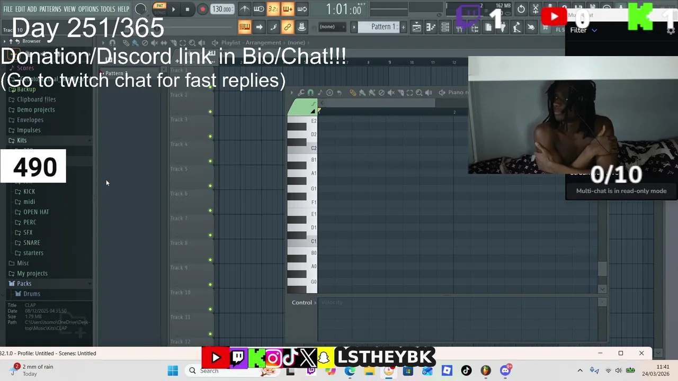Expand the Packs folder
678x381 pixels.
click(x=24, y=284)
